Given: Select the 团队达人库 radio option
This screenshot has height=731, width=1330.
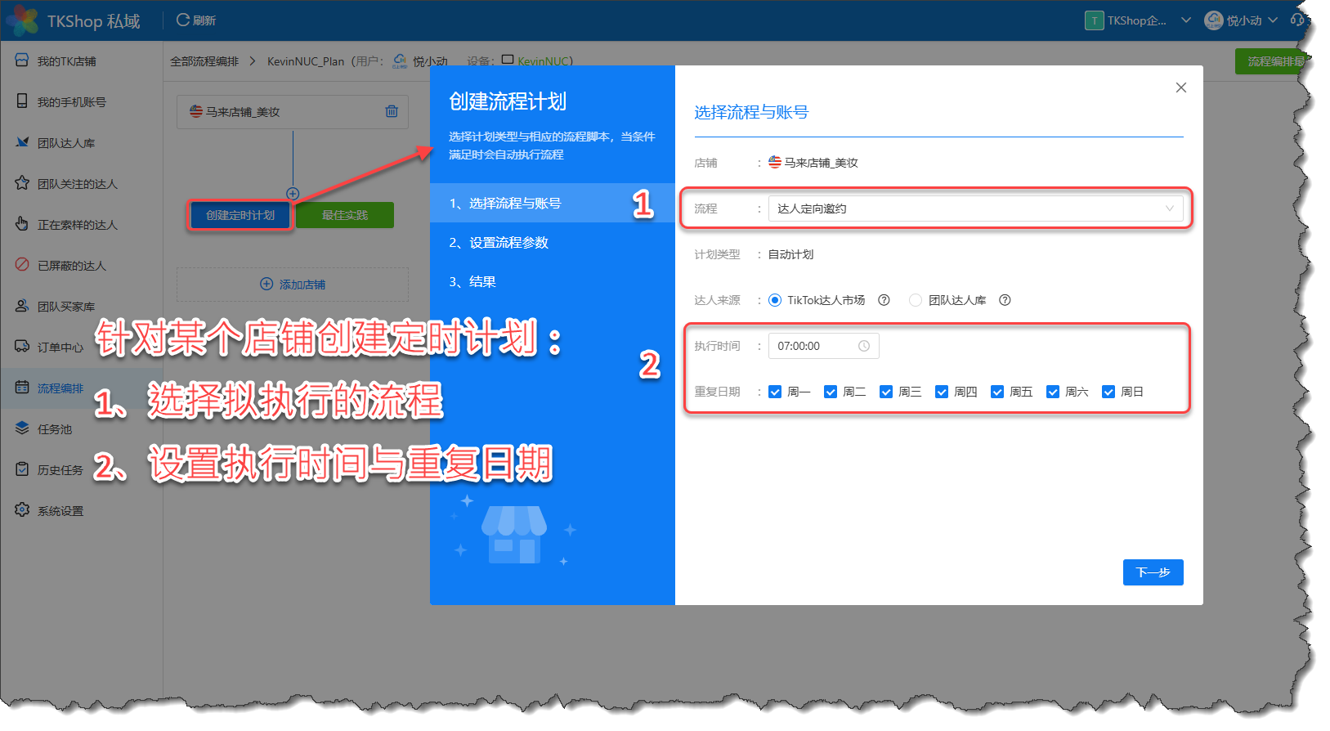Looking at the screenshot, I should [x=916, y=300].
